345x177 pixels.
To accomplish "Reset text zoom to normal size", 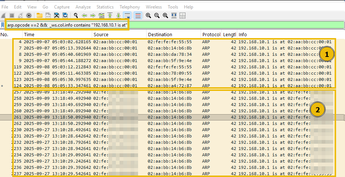I will tap(165, 16).
